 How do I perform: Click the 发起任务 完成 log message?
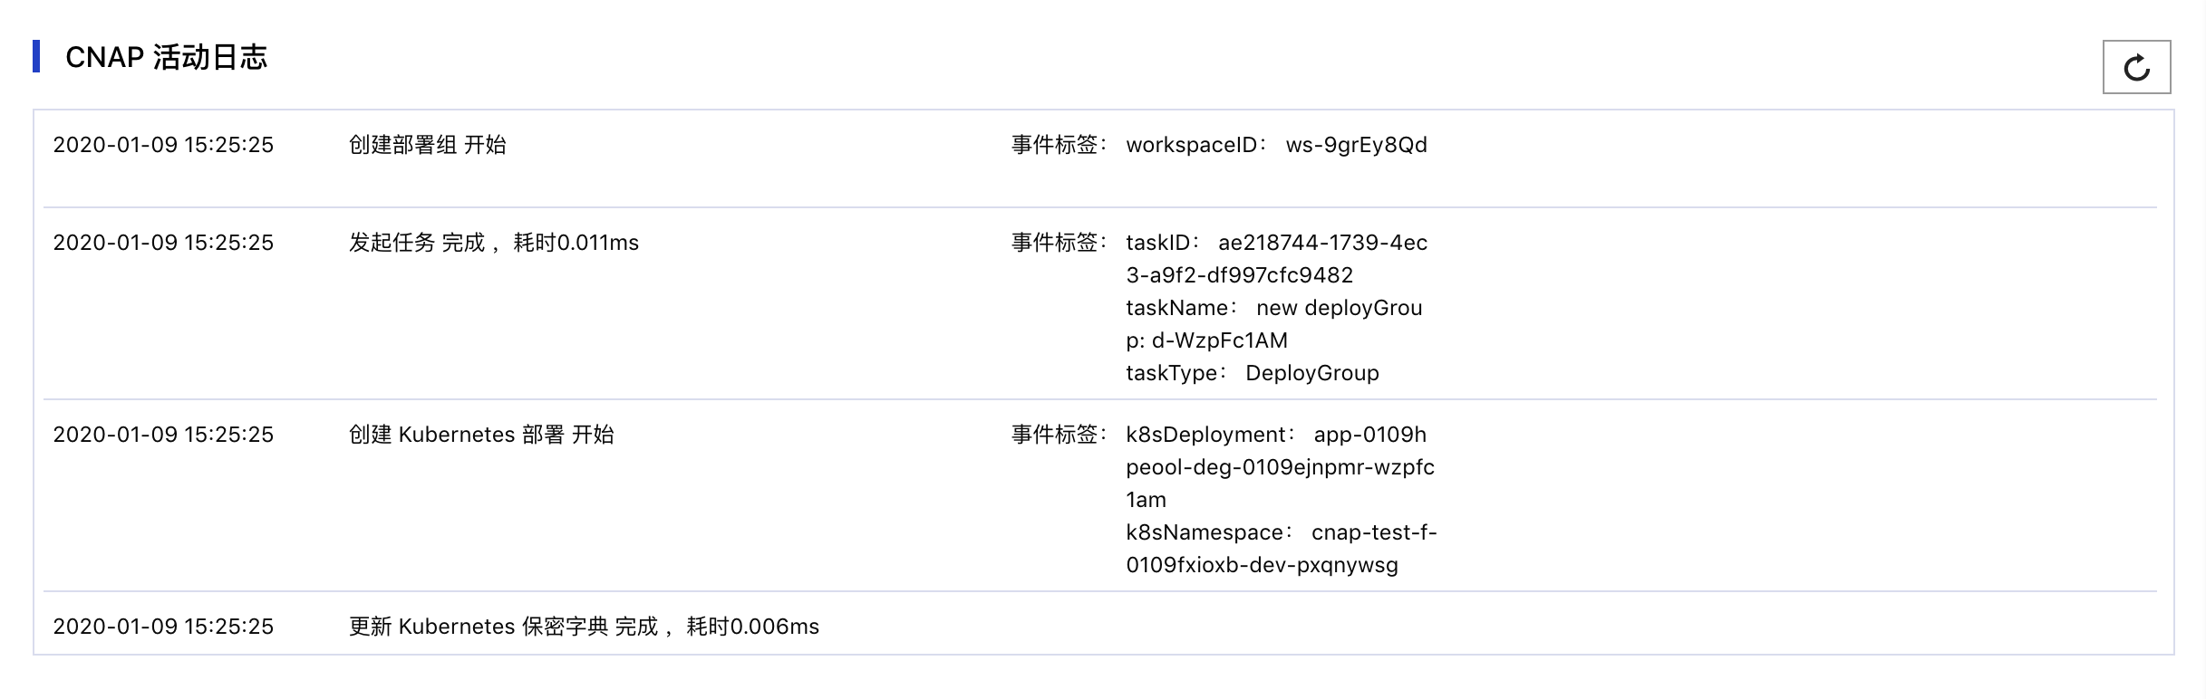click(x=494, y=243)
